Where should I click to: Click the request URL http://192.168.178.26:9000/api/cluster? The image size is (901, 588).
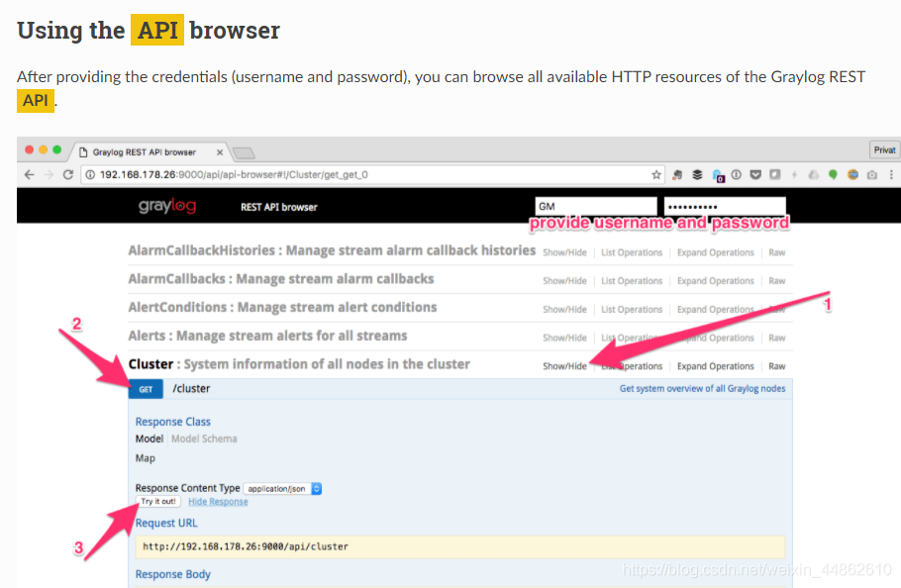click(246, 546)
